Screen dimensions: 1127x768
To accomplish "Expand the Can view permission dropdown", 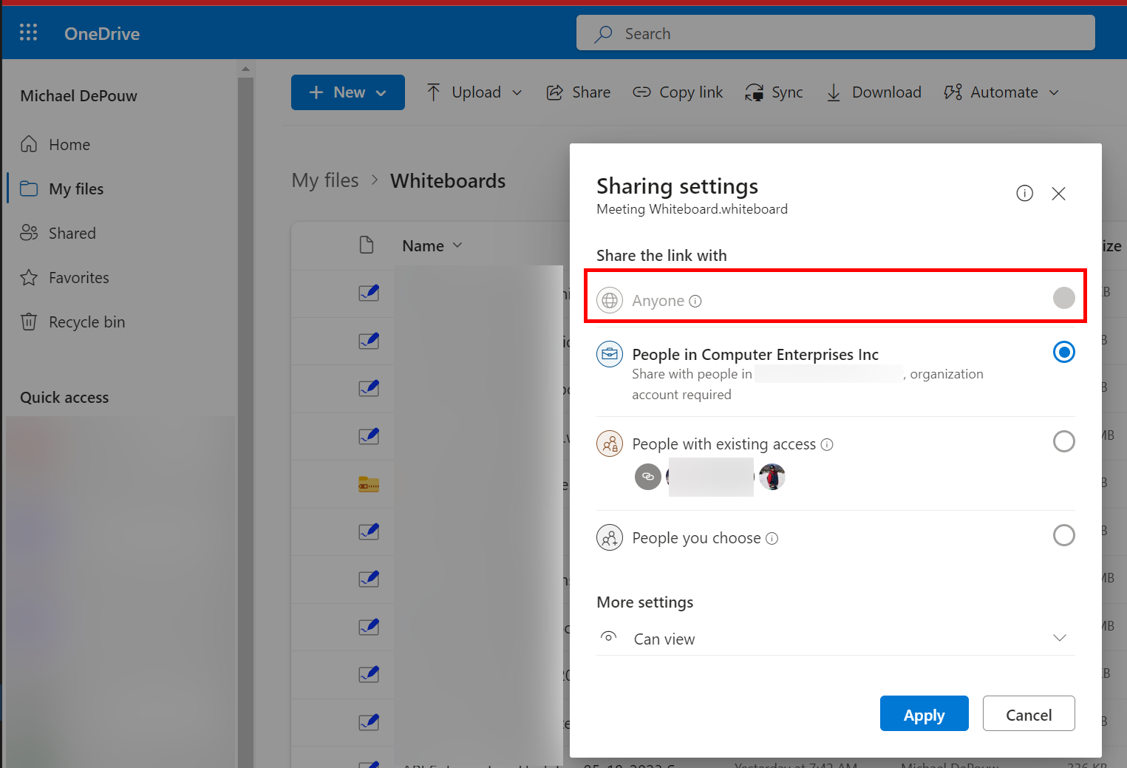I will pos(1060,638).
